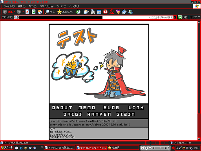Image resolution: width=201 pixels, height=151 pixels.
Task: Click the Messenger people icon
Action: [x=130, y=12]
